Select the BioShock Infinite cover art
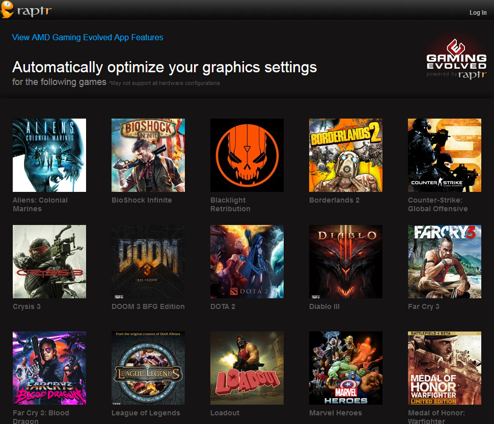Screen dimensions: 494x424 pos(148,155)
